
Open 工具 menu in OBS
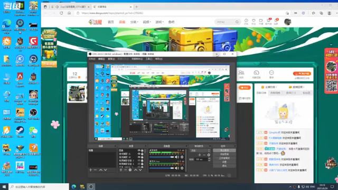click(x=149, y=59)
